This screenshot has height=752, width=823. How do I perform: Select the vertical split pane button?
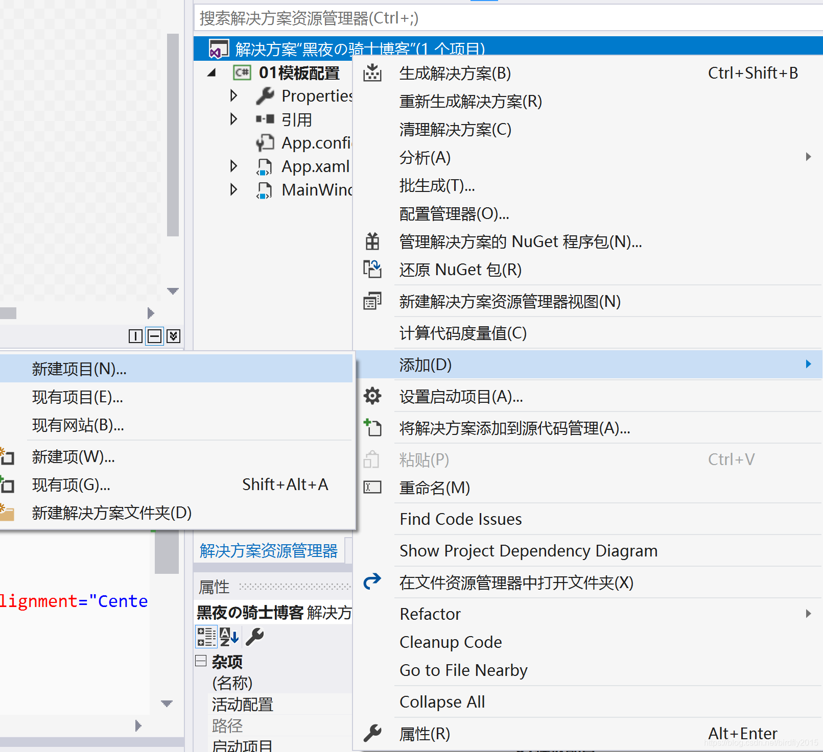[135, 336]
